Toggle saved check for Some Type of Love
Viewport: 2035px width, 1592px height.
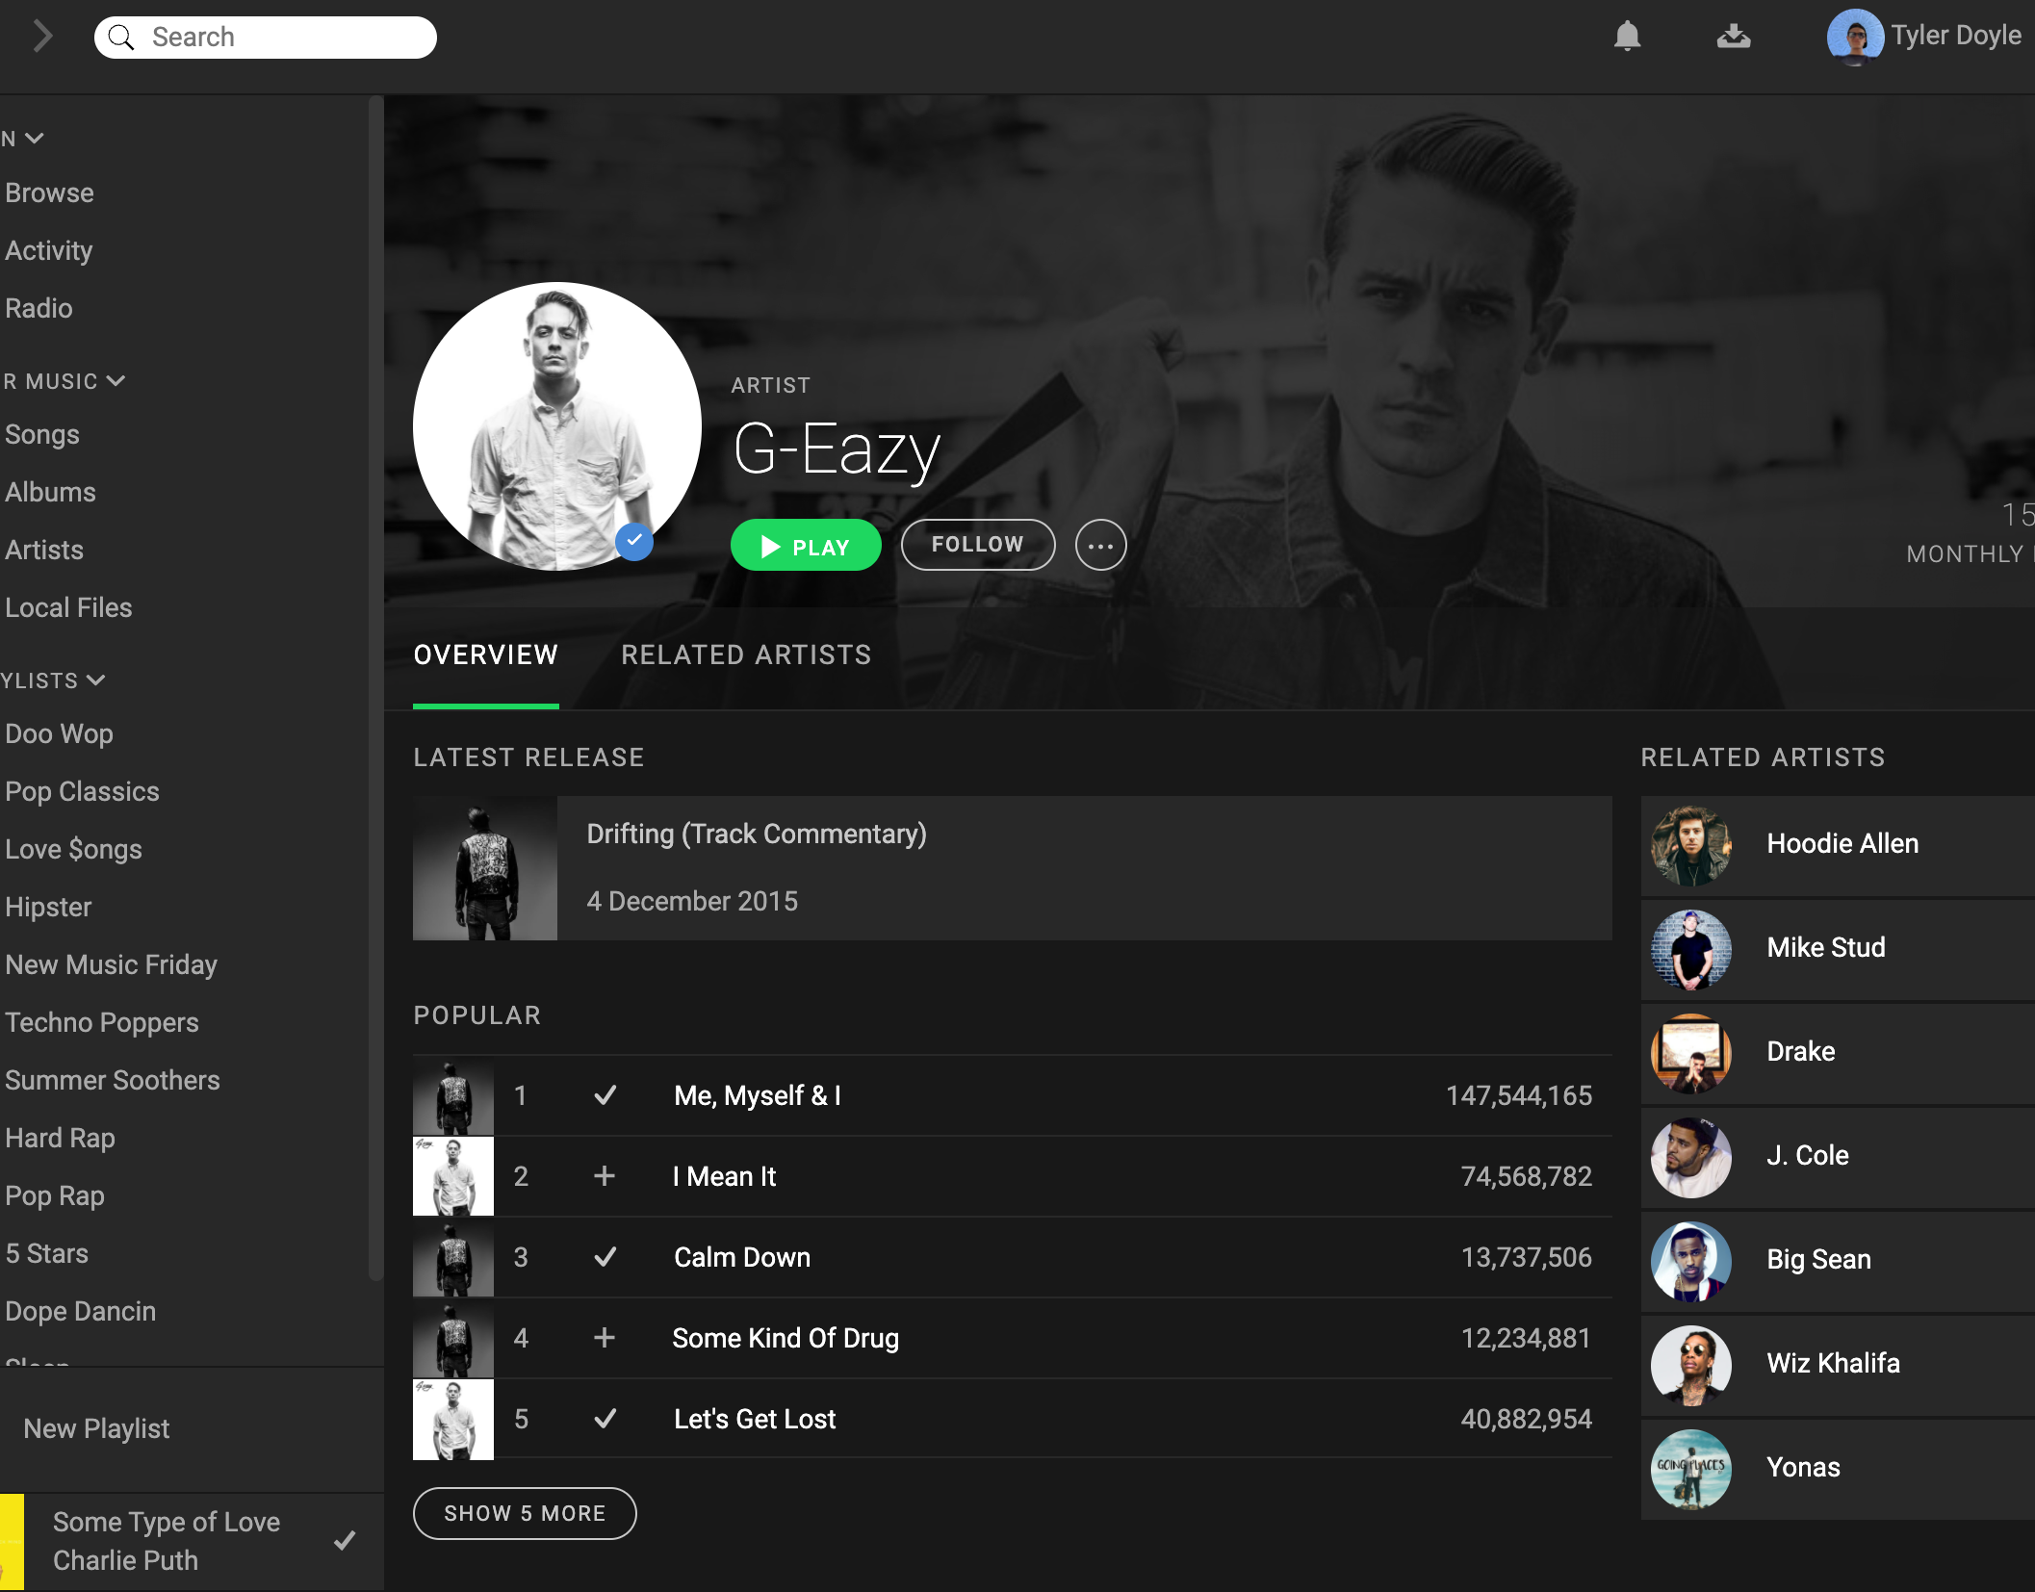coord(345,1541)
